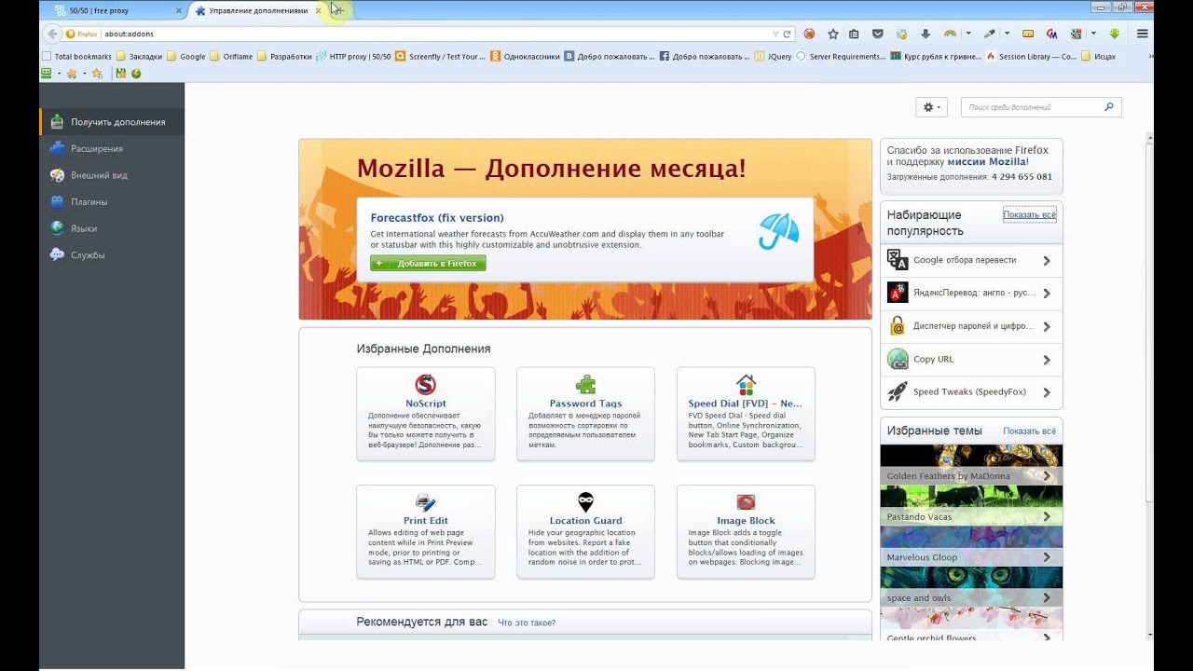
Task: Select the Управление дополнениями tab
Action: 258,10
